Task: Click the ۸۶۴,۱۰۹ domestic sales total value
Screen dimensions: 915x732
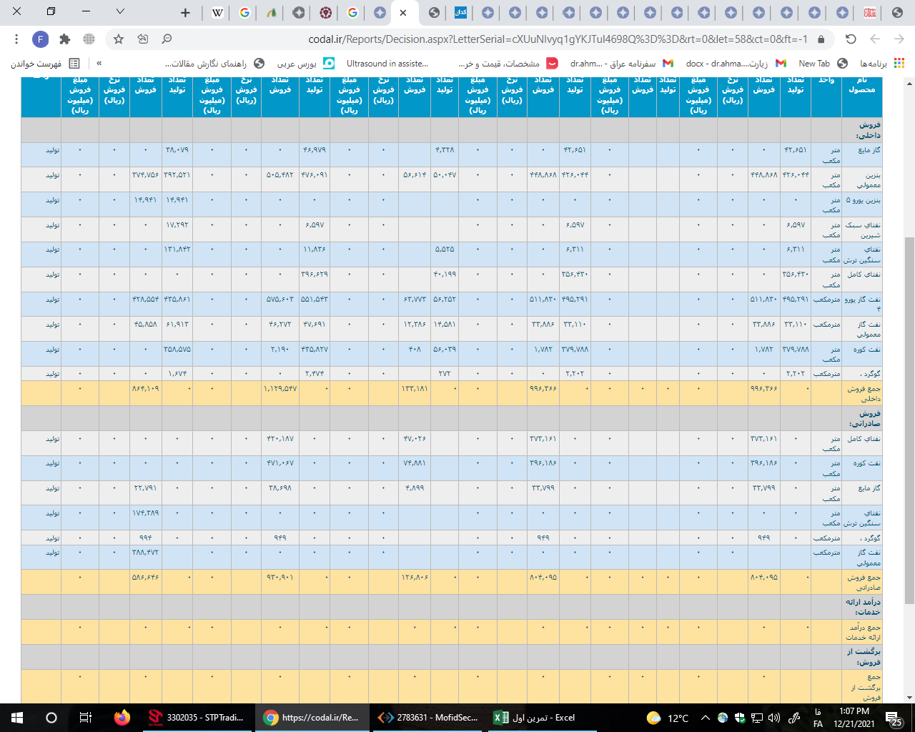Action: [146, 389]
